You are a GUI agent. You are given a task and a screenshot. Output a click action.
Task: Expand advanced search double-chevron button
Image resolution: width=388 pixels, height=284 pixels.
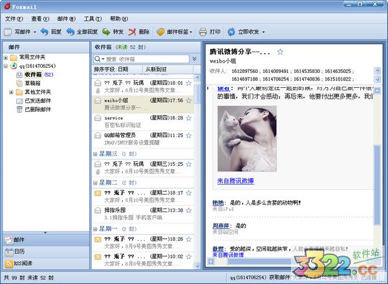[195, 59]
